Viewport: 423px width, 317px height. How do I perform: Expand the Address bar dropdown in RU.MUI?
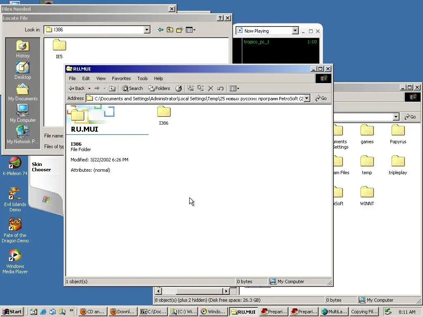click(x=307, y=98)
